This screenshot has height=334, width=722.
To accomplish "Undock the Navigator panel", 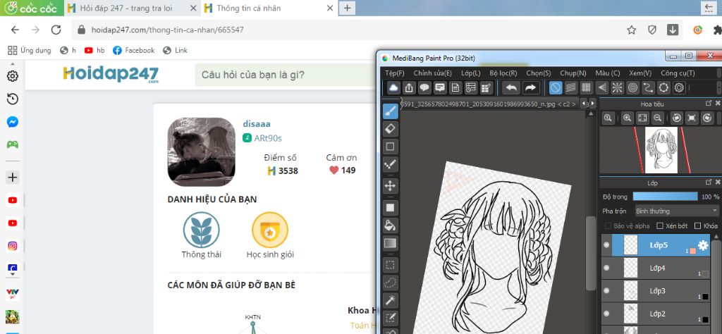I will (x=709, y=104).
